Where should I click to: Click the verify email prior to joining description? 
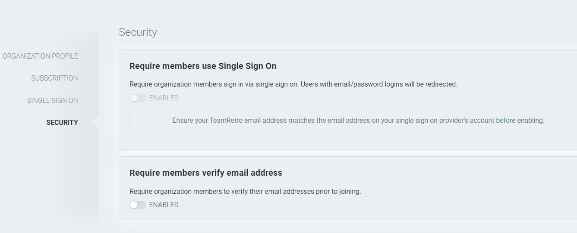pos(245,192)
